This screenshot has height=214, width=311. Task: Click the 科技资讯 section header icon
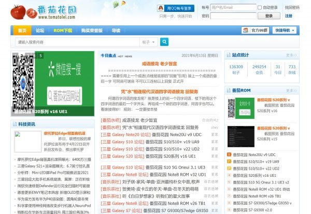pos(15,124)
